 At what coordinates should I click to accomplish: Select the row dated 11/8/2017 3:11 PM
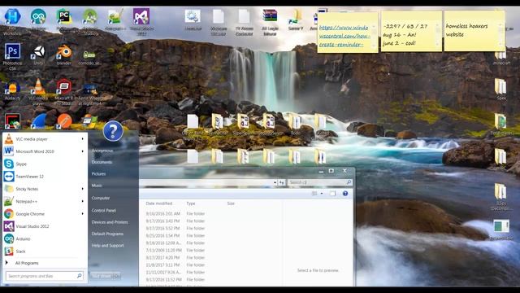(x=212, y=265)
